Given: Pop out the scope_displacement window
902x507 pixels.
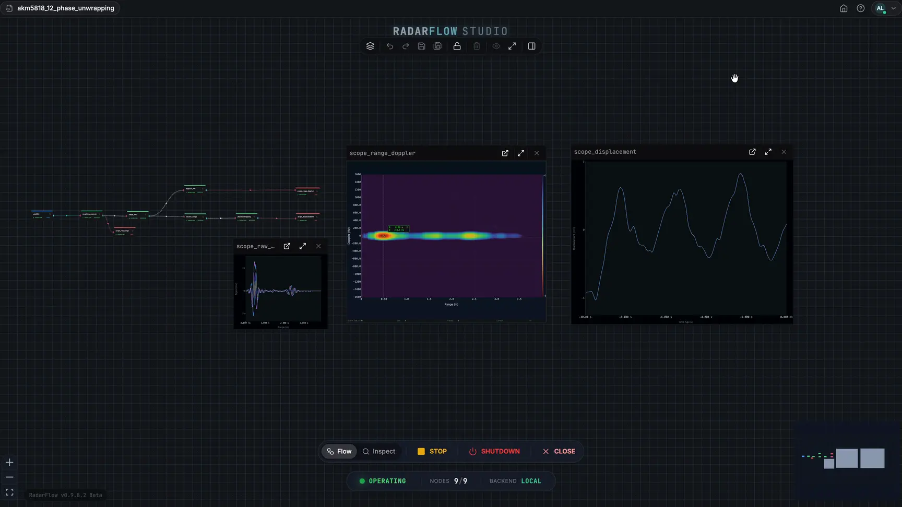Looking at the screenshot, I should point(752,152).
